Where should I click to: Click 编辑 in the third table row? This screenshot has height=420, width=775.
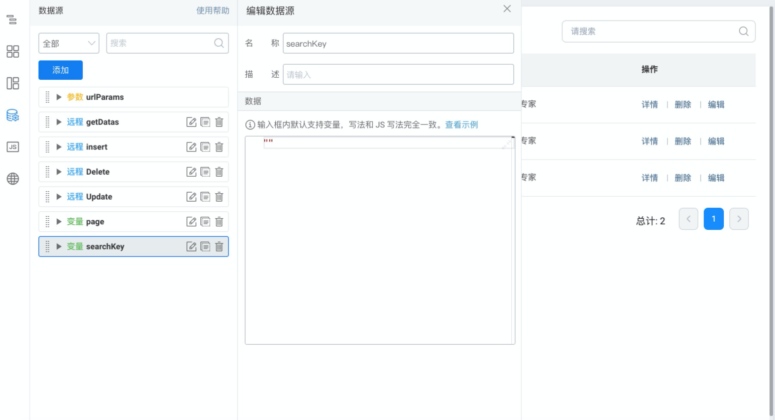[x=716, y=178]
